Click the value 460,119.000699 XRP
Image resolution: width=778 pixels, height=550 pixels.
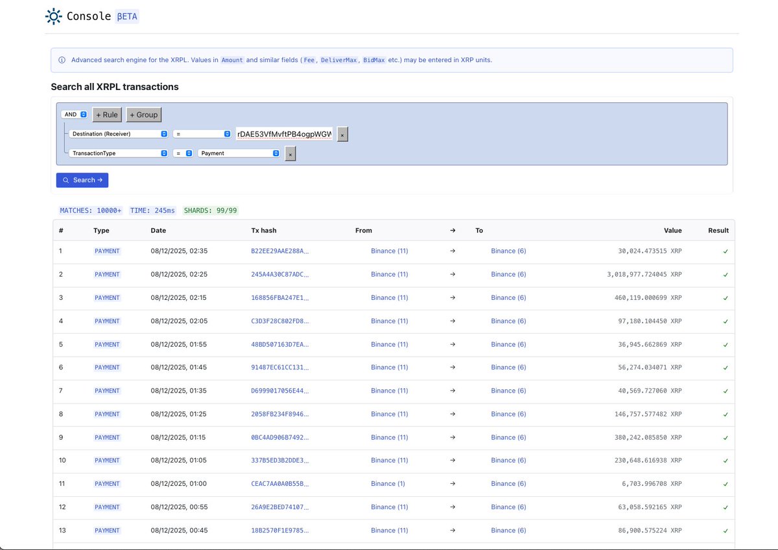[648, 297]
